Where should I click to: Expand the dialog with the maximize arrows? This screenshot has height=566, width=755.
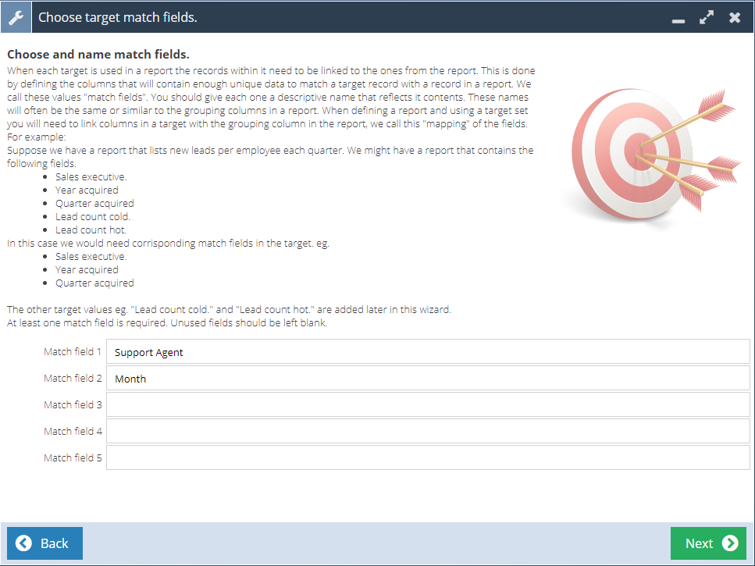[x=707, y=17]
